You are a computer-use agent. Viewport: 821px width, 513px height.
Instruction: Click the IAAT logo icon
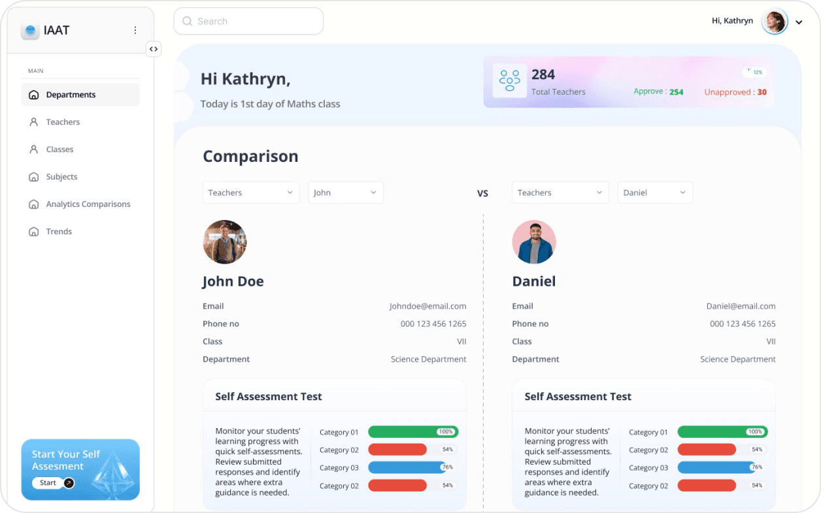point(30,30)
